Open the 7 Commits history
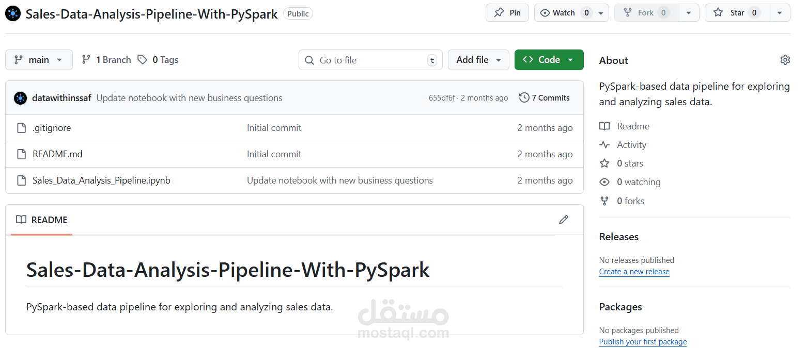This screenshot has width=807, height=348. pos(549,97)
